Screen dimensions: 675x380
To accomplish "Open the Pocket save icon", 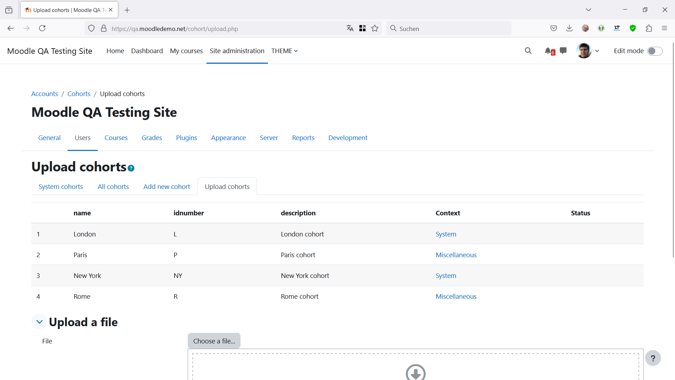I will tap(554, 28).
